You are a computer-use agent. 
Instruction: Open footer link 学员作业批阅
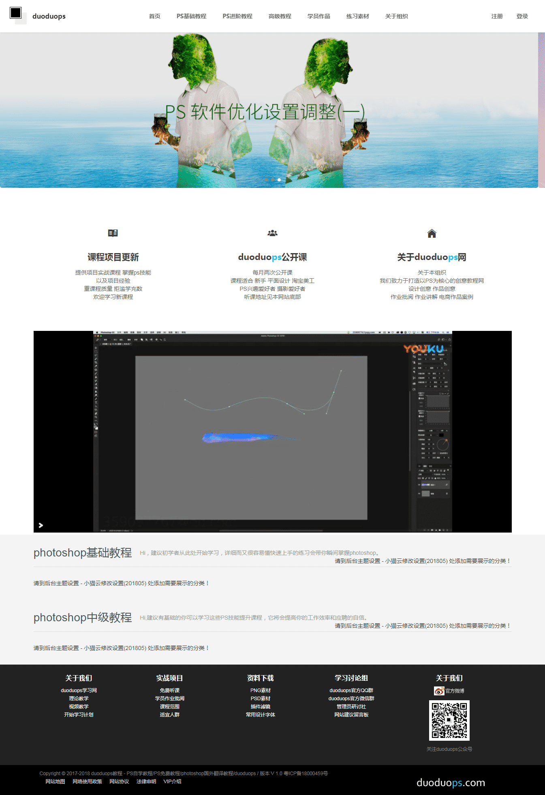170,699
